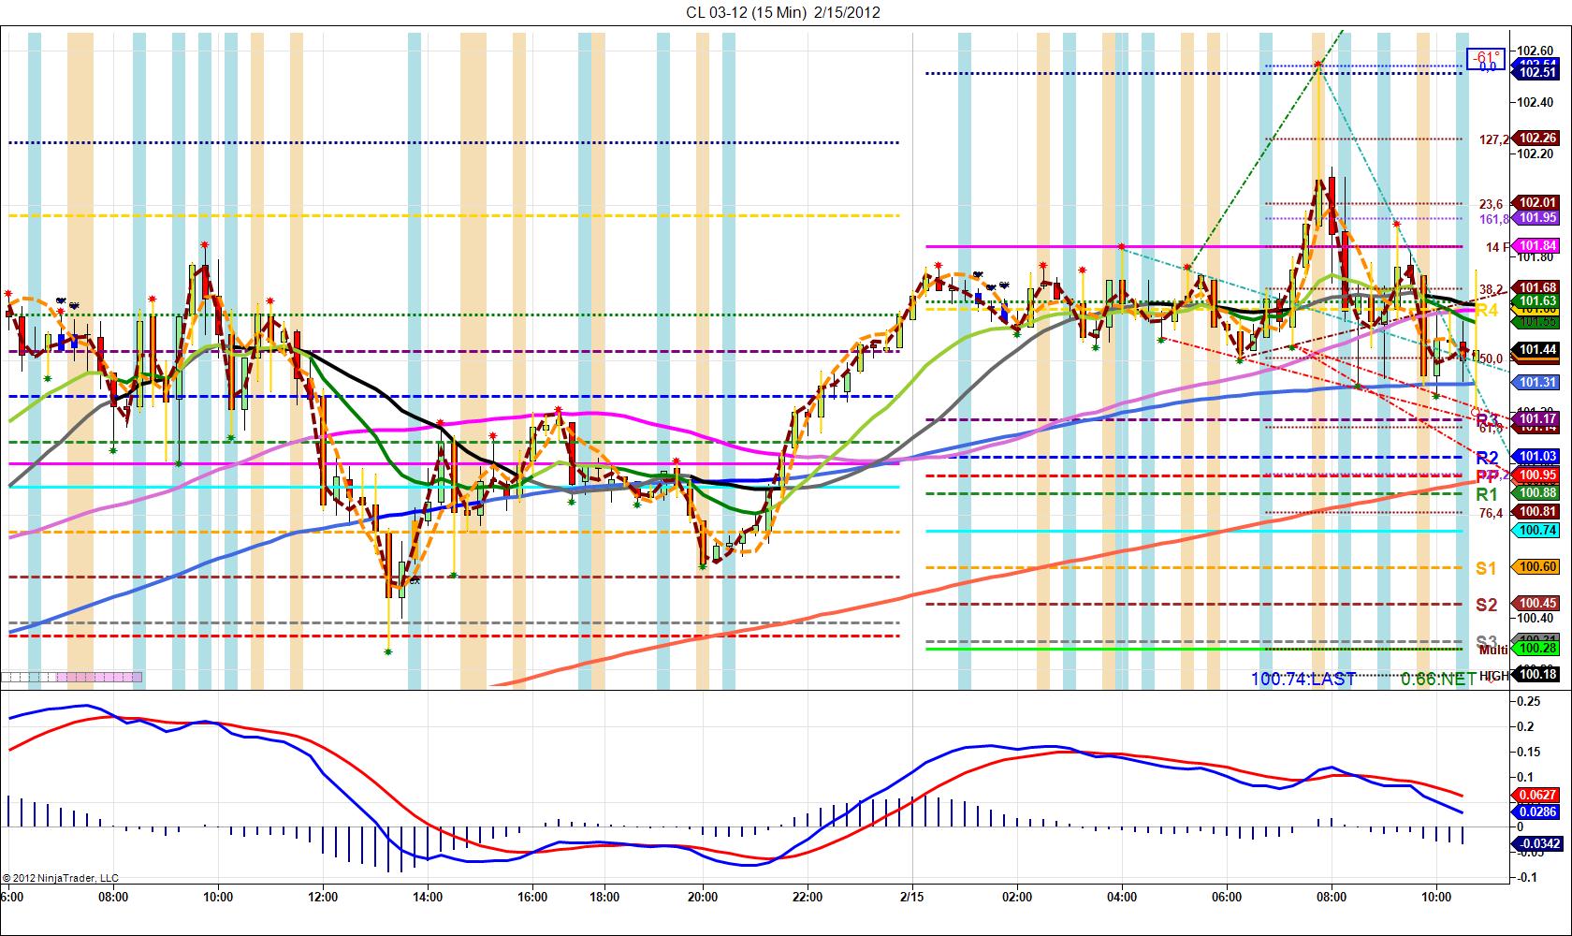Click the yellow R4 pivot label
Image resolution: width=1572 pixels, height=936 pixels.
tap(1487, 310)
